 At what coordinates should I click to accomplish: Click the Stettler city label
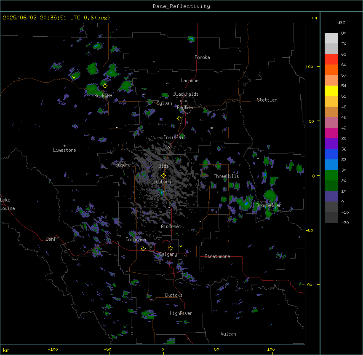pos(267,100)
